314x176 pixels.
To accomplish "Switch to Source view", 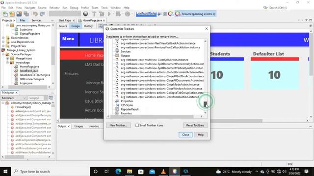I will pos(63,26).
